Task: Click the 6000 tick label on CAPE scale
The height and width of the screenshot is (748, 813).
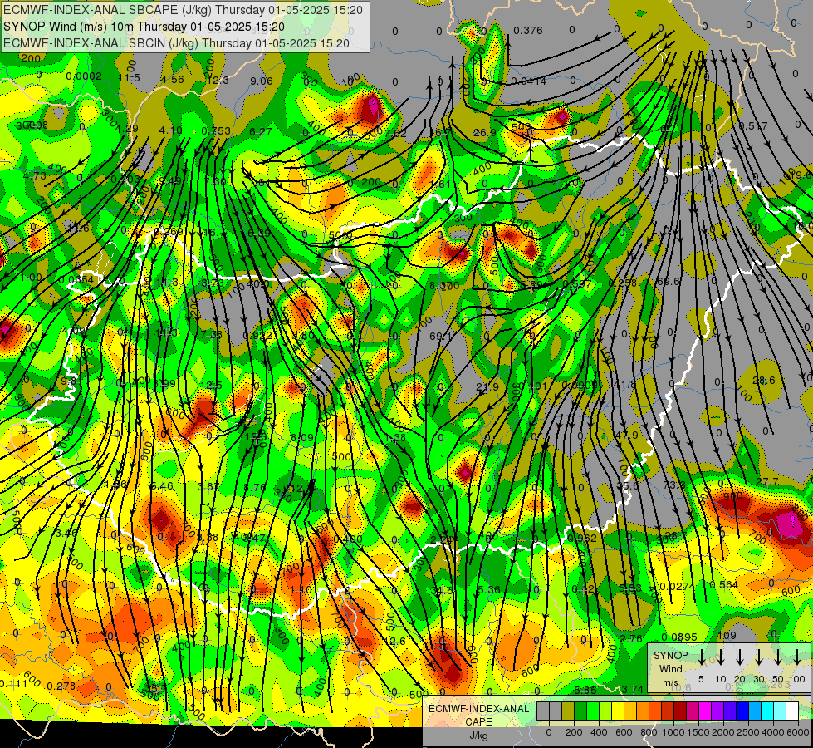Action: pyautogui.click(x=798, y=732)
